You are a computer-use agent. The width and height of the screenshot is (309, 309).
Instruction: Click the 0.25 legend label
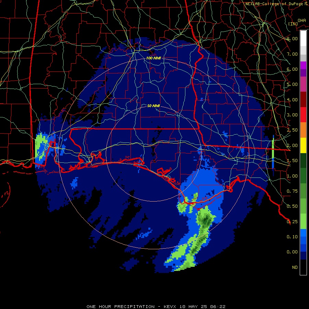[x=292, y=222]
